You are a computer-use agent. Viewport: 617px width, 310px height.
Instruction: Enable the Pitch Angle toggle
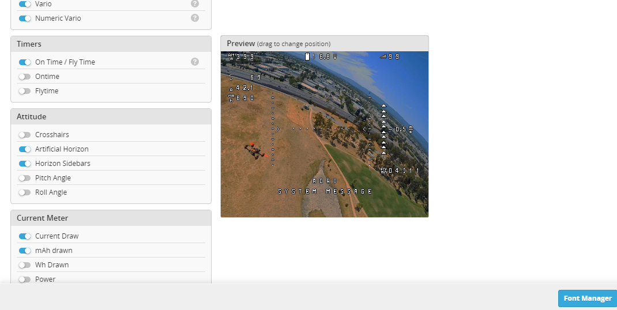tap(25, 178)
